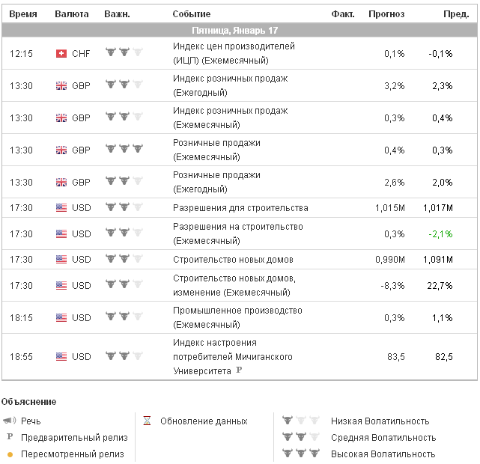Viewport: 480px width, 464px height.
Task: Click the low volatility bulls legend icon
Action: [x=300, y=421]
